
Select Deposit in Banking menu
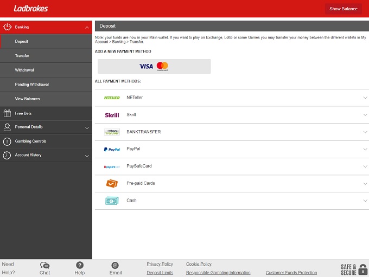(46, 41)
